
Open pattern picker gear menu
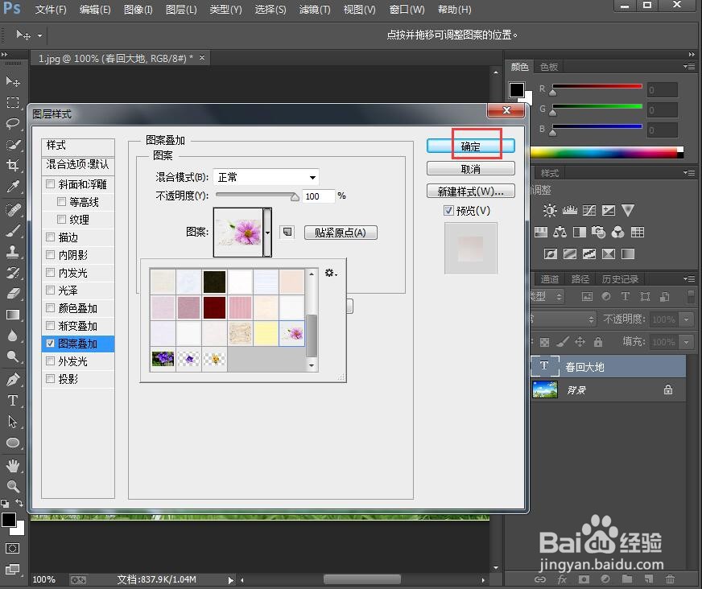coord(331,273)
